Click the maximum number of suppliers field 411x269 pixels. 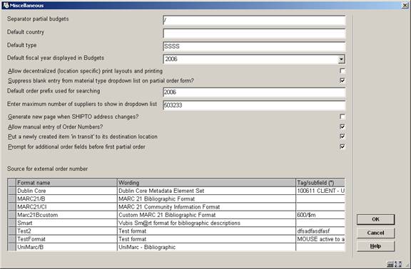click(x=254, y=105)
